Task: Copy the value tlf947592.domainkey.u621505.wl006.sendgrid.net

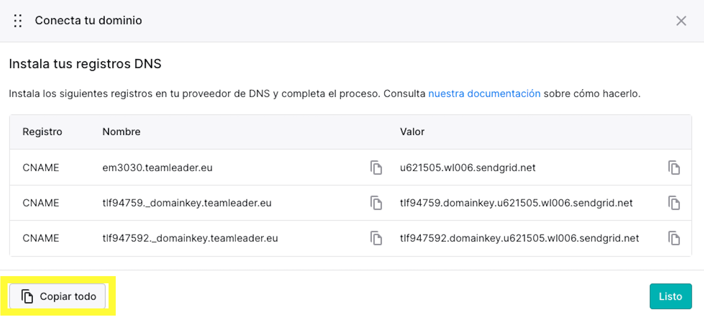Action: pyautogui.click(x=674, y=238)
